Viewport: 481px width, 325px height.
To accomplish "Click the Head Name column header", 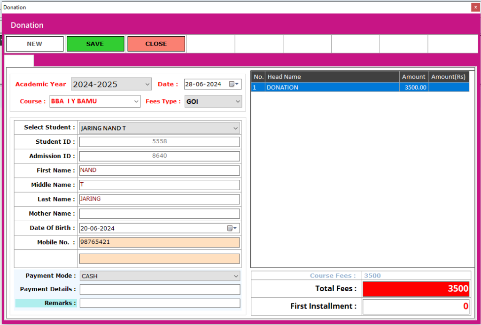I will pos(332,77).
